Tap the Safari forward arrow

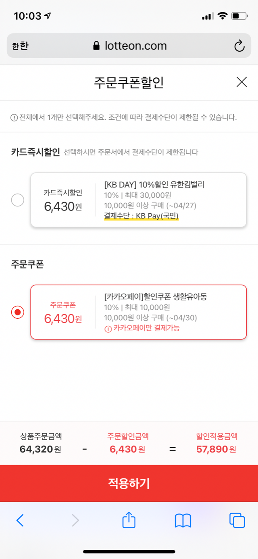pyautogui.click(x=75, y=520)
